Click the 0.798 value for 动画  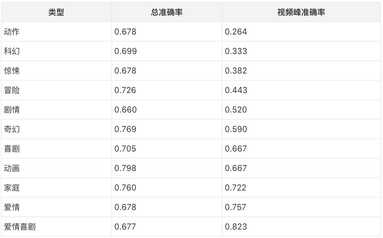point(125,168)
